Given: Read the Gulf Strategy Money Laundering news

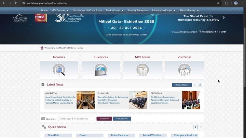Looking at the screenshot, I should tap(60, 100).
